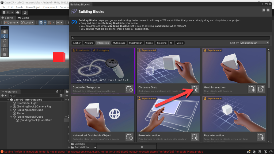Viewport: 274px width, 154px height.
Task: Add Distance Grab block to the scene
Action: coord(195,89)
